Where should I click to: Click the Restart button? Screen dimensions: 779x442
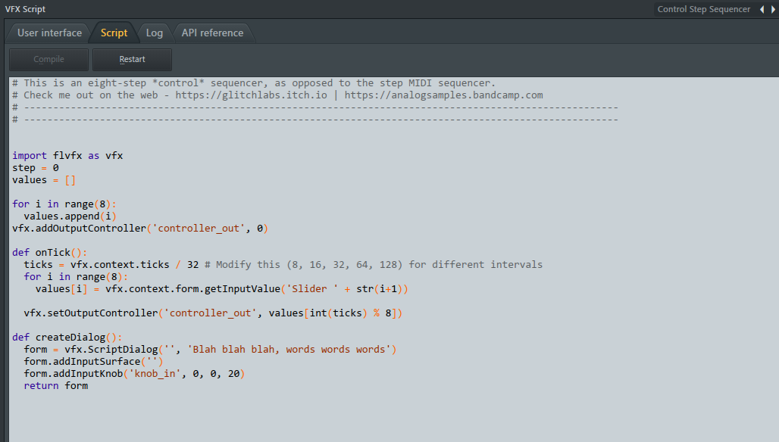(x=132, y=60)
